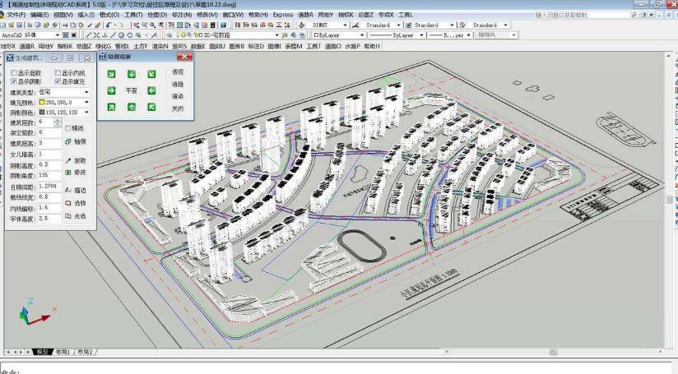Click the help search input field

pos(582,15)
